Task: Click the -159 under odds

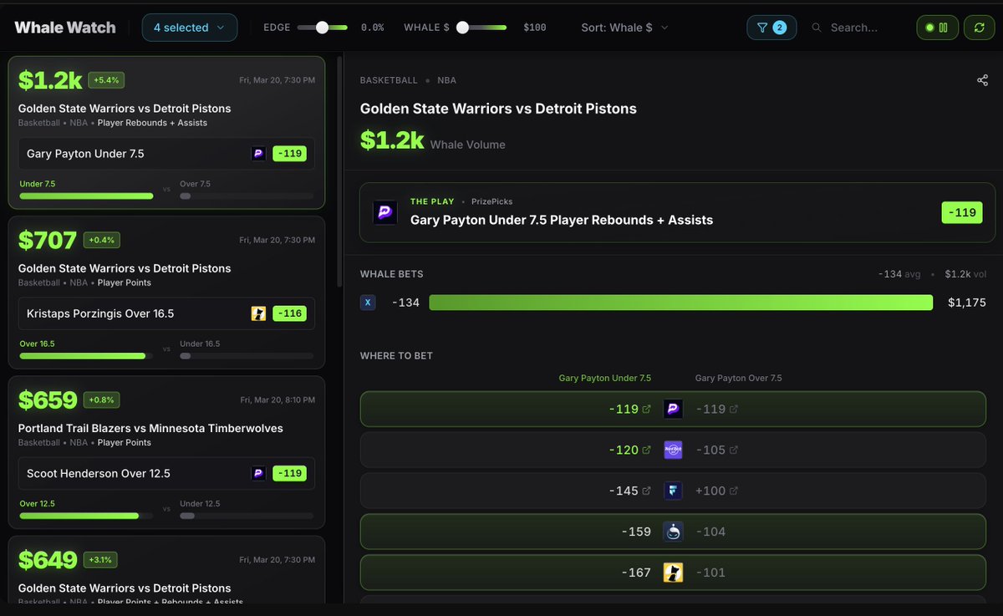Action: (x=636, y=532)
